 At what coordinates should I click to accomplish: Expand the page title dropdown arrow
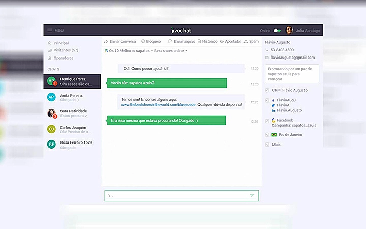pos(186,51)
